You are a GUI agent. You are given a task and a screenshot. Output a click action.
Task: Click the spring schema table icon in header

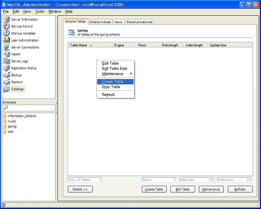click(71, 33)
